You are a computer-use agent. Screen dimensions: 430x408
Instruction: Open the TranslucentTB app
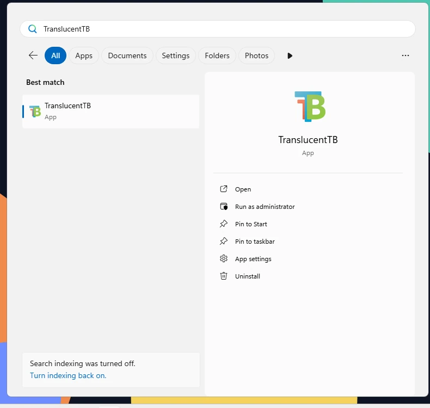click(x=243, y=189)
